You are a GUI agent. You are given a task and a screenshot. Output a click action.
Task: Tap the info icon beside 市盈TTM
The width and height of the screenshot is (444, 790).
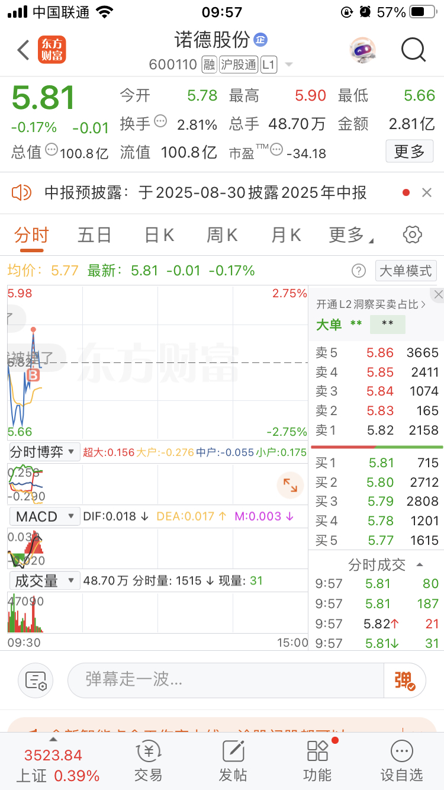276,150
